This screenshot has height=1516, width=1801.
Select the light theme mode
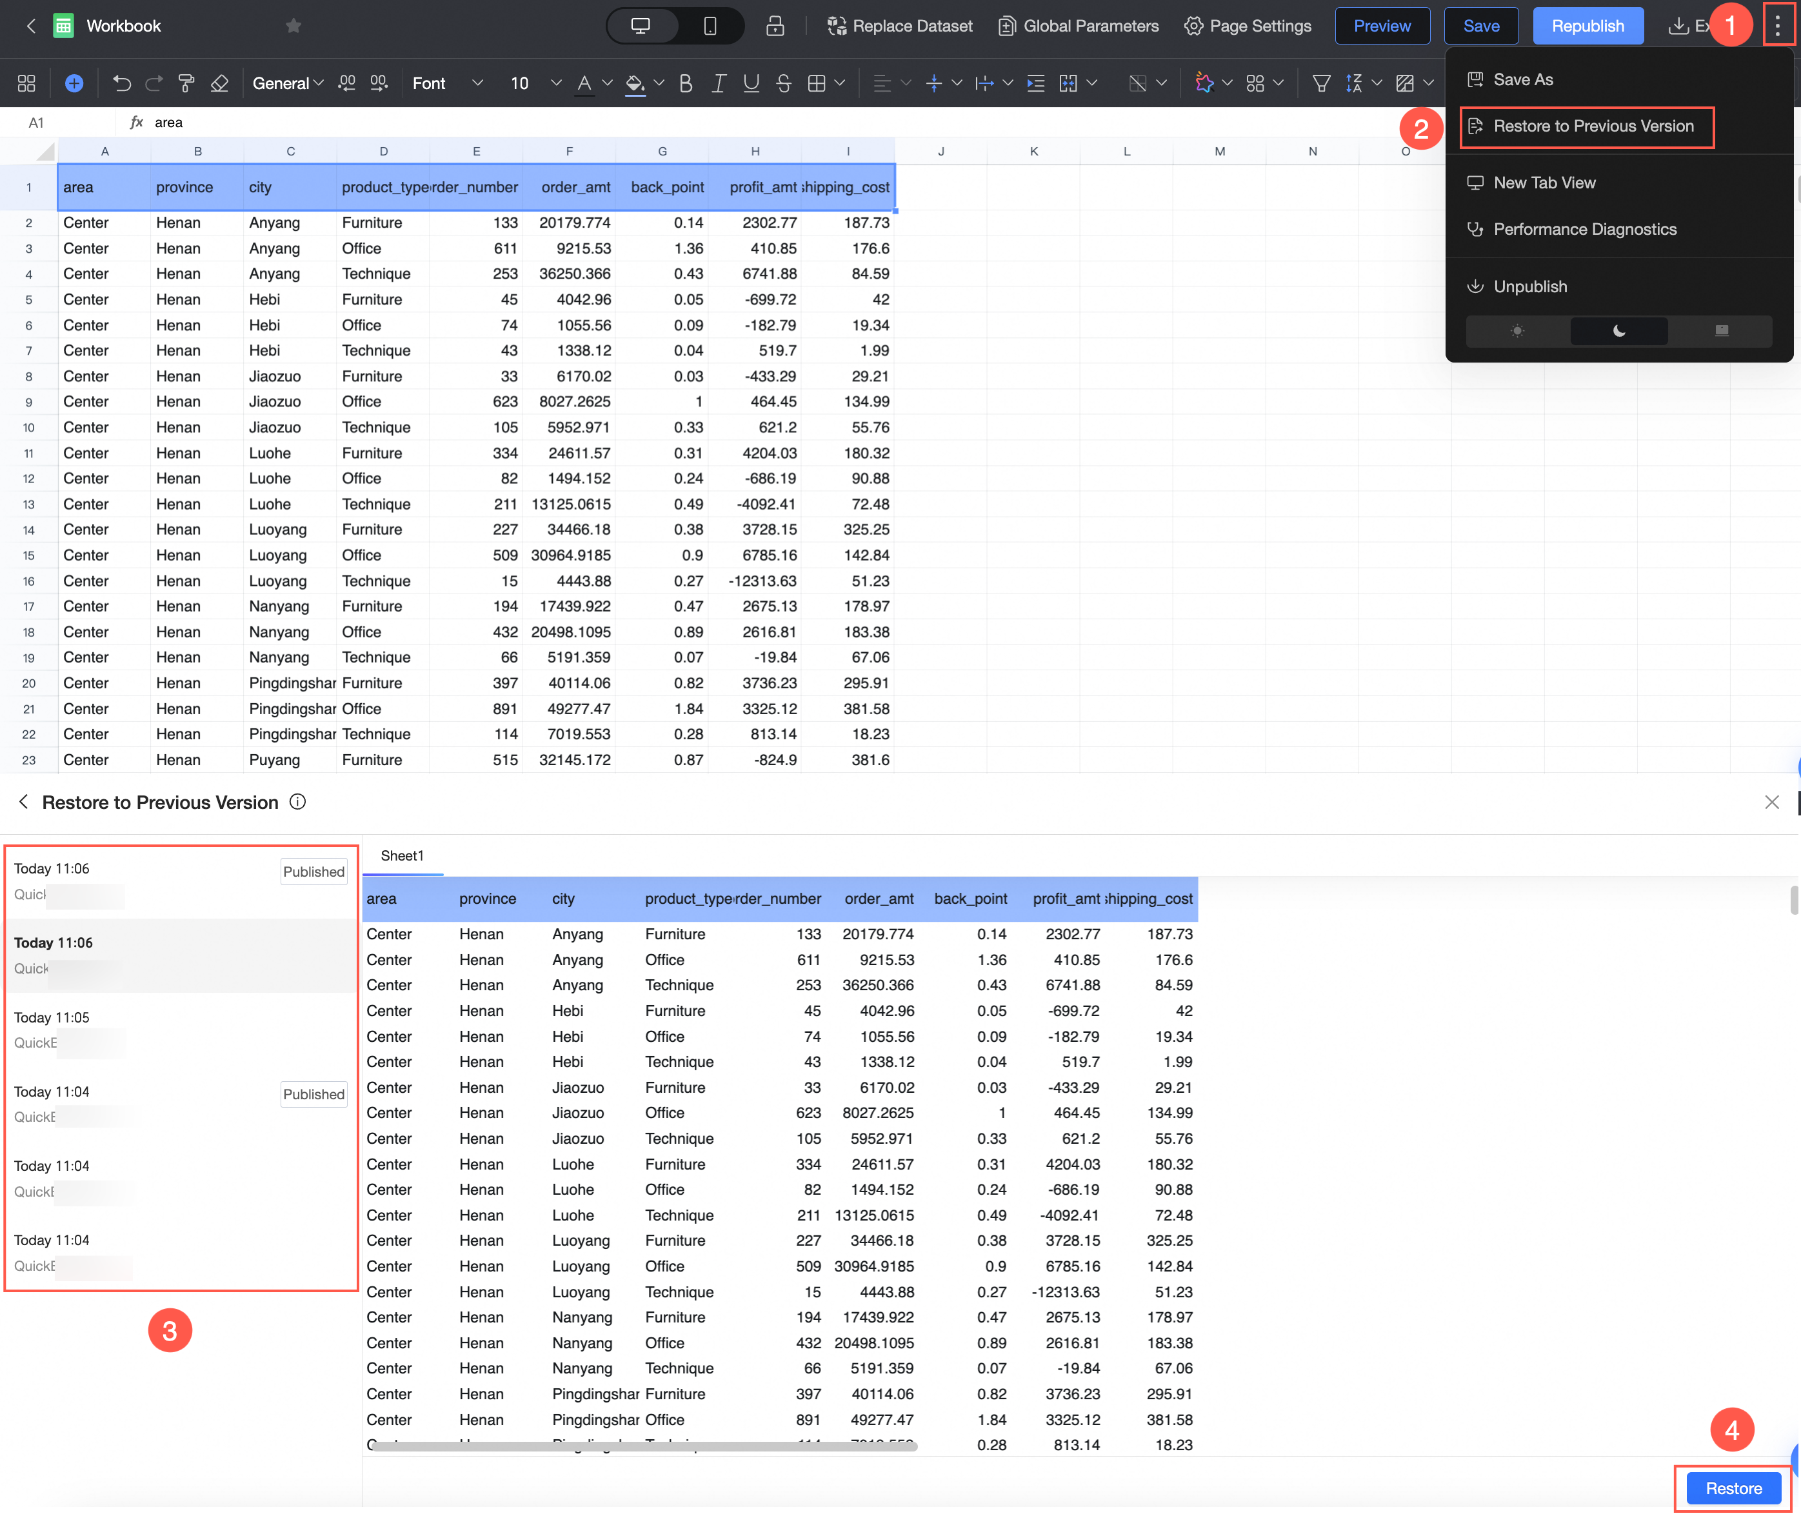click(1517, 331)
